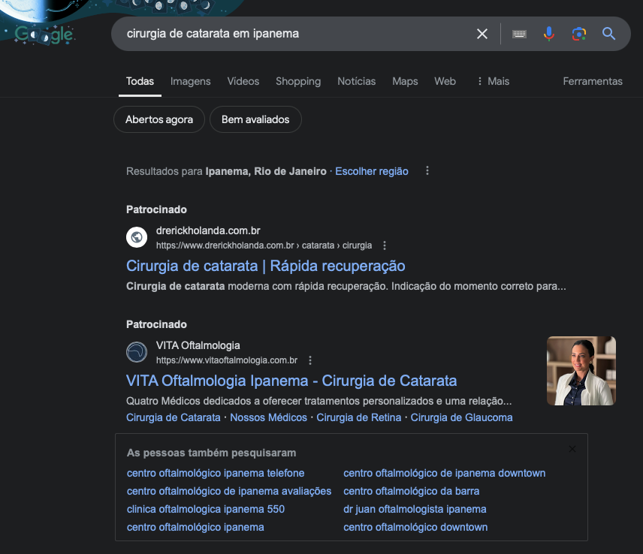The width and height of the screenshot is (643, 554).
Task: Clear the search query with X icon
Action: tap(482, 34)
